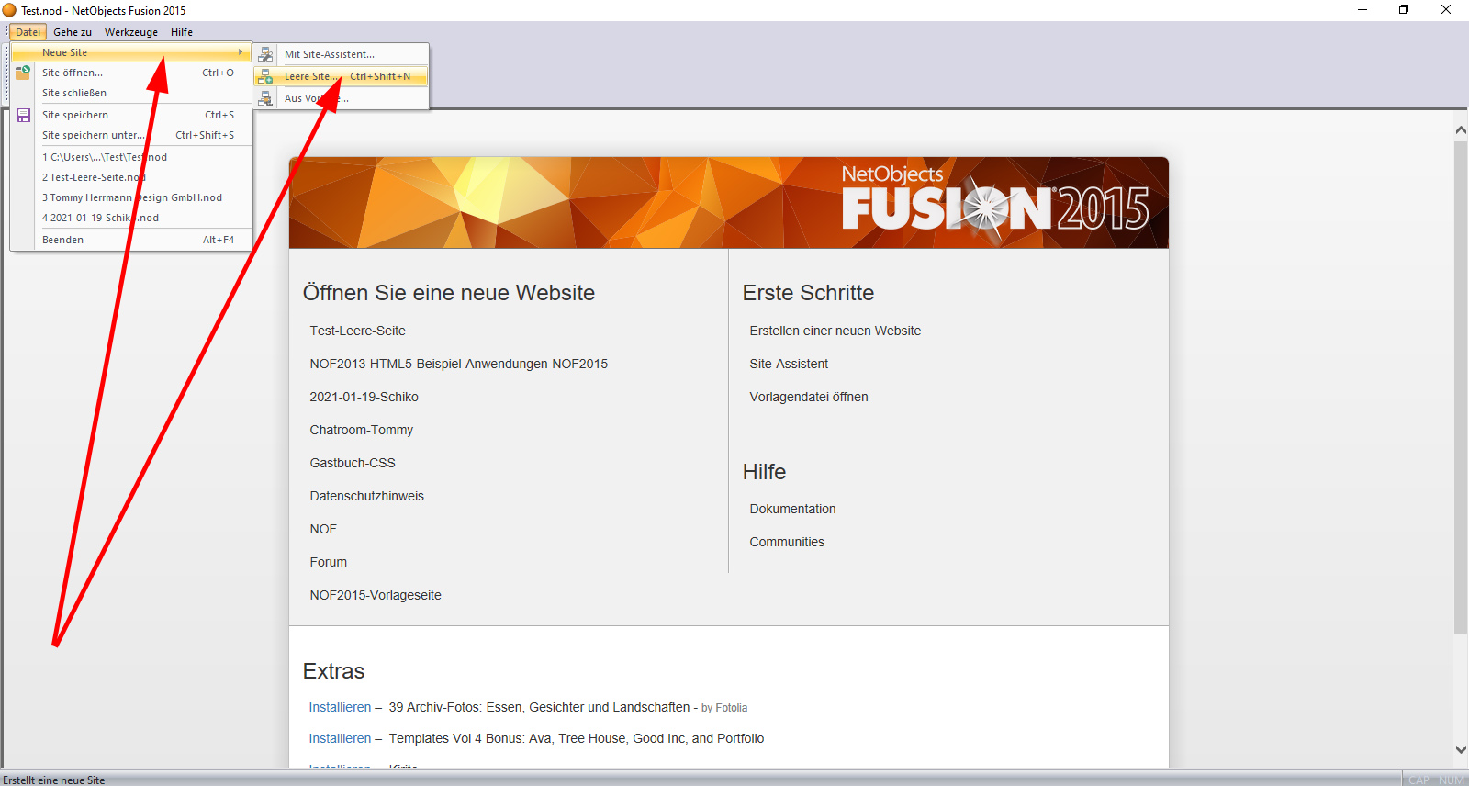
Task: Open the Gehe zu menu
Action: click(x=73, y=32)
